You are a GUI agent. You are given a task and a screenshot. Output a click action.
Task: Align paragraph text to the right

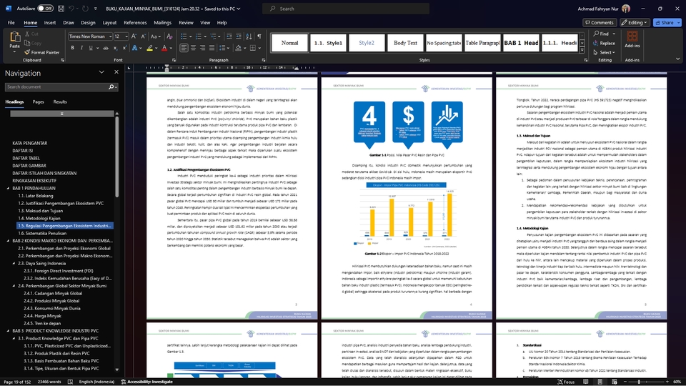click(x=202, y=48)
